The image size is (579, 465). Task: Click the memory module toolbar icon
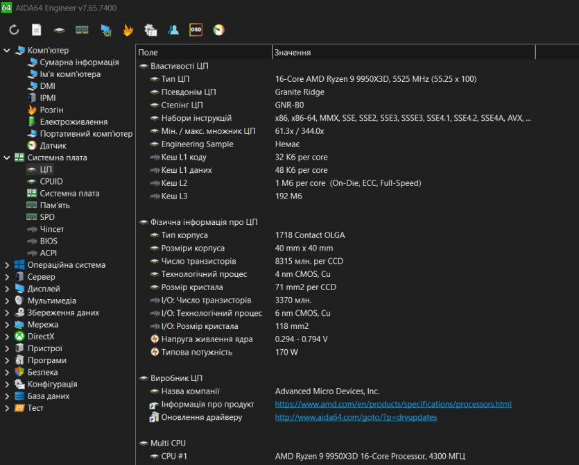(x=83, y=30)
